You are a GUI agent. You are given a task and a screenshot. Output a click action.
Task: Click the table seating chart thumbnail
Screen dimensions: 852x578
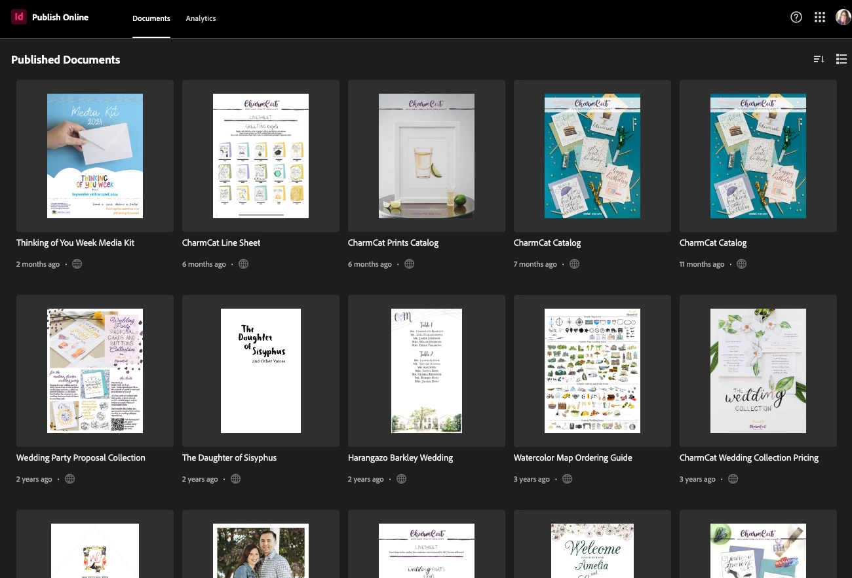(x=427, y=371)
